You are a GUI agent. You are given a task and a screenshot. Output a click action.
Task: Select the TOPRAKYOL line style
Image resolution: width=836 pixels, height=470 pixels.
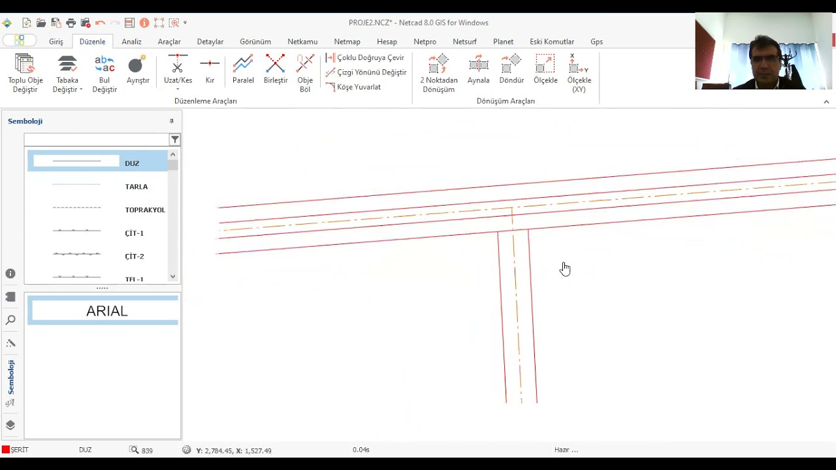click(97, 210)
